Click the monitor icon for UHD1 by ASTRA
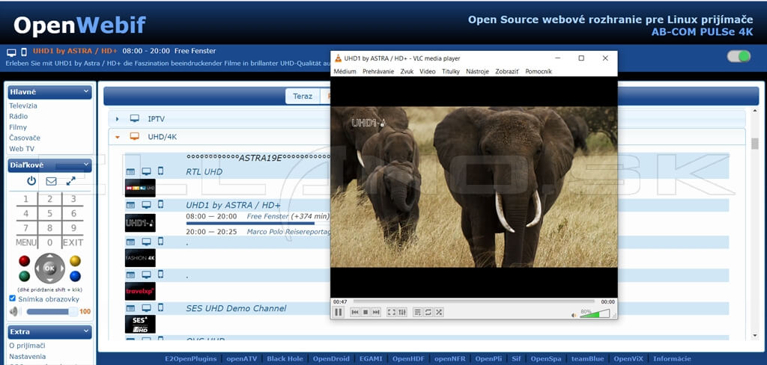This screenshot has height=365, width=767. pos(146,205)
